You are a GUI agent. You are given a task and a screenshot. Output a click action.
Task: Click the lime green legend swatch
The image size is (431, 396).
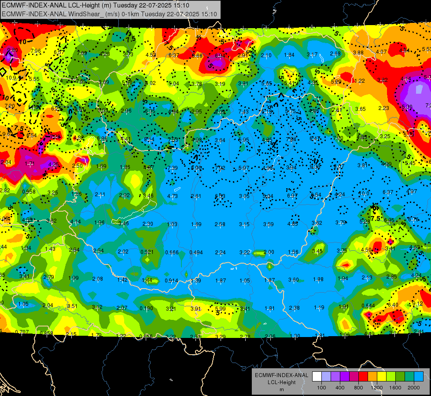point(391,377)
